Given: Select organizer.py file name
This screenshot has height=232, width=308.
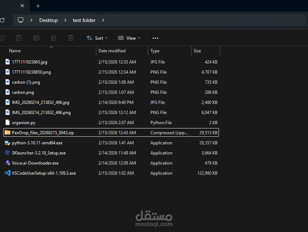Looking at the screenshot, I should point(23,123).
